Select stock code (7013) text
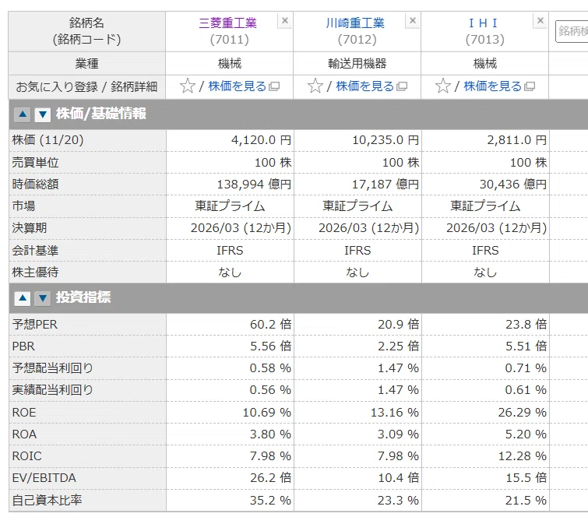Image resolution: width=588 pixels, height=517 pixels. (485, 40)
